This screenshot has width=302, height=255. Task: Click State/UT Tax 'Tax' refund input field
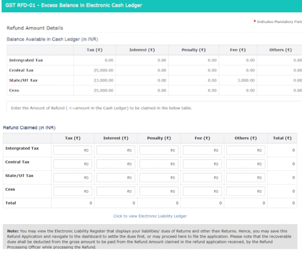(x=73, y=178)
